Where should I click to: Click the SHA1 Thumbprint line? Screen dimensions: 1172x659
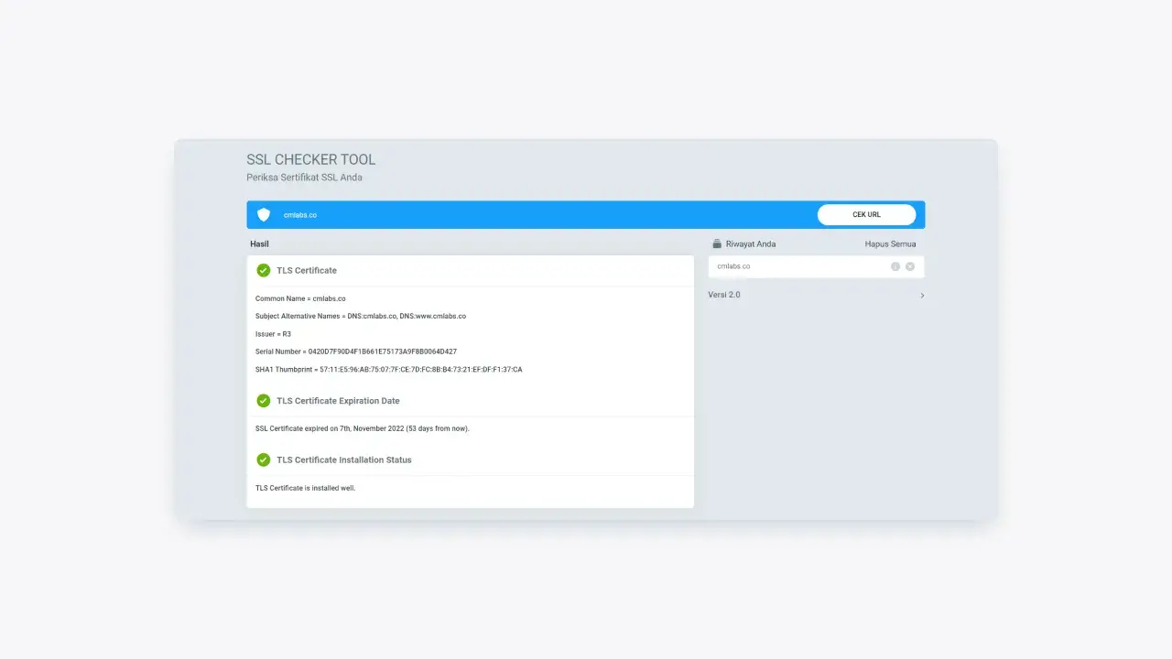[388, 370]
